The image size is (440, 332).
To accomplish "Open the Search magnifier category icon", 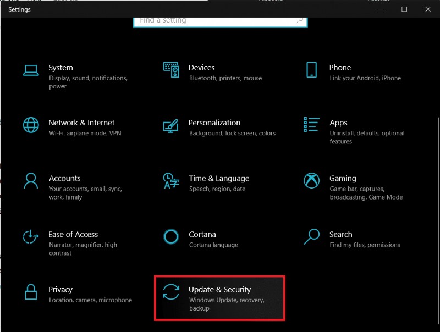I will pos(311,237).
